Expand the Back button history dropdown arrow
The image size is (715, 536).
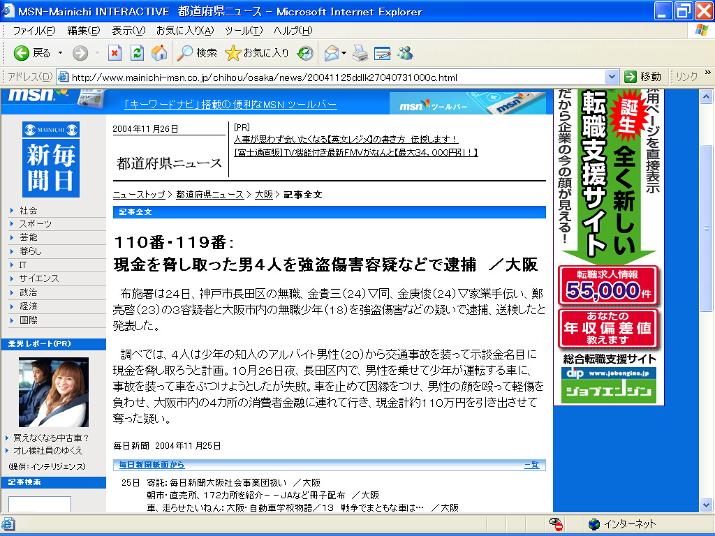[x=60, y=53]
